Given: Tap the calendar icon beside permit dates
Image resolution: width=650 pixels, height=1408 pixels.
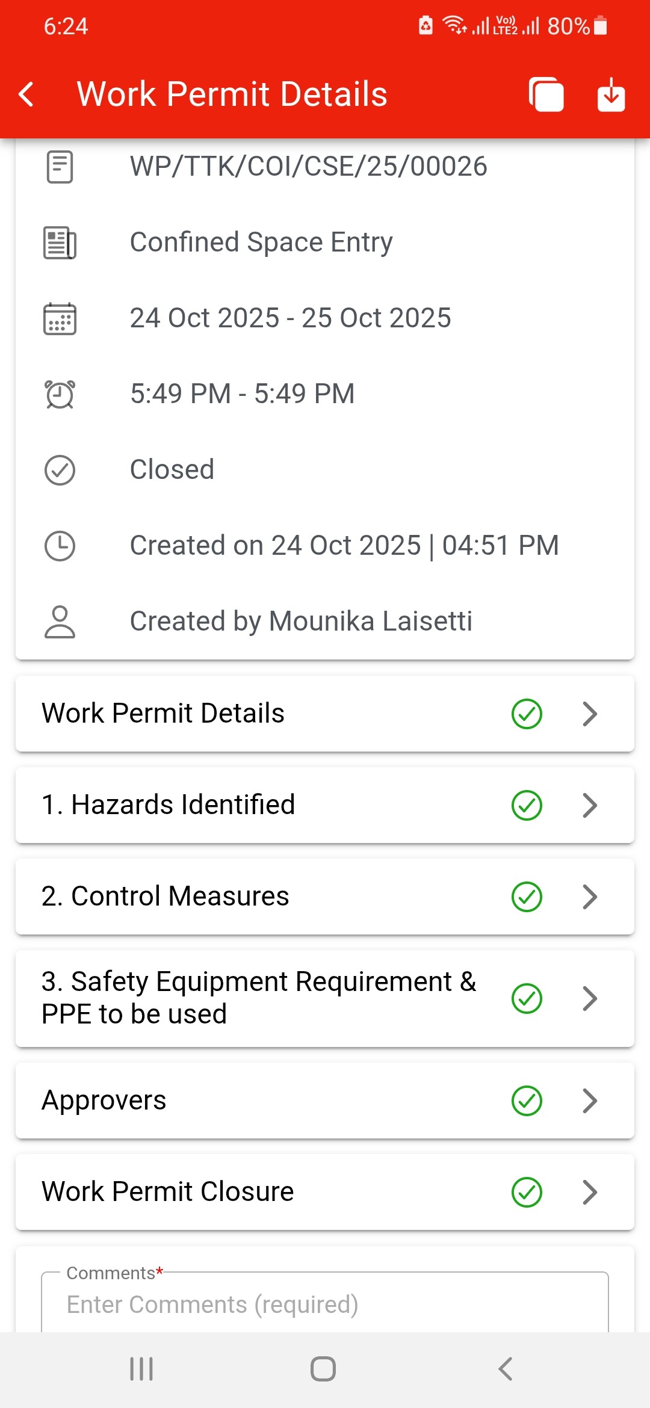Looking at the screenshot, I should point(60,318).
